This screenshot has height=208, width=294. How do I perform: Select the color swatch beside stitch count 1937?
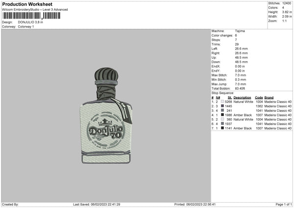[x=222, y=124]
